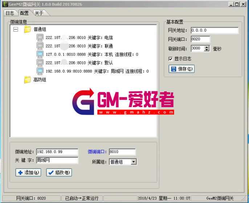Click the status bar date 2018/4/23 星期一
This screenshot has height=203, width=249.
pos(155,198)
